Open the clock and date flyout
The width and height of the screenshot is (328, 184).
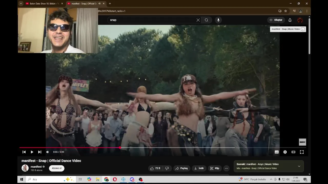pos(296,179)
